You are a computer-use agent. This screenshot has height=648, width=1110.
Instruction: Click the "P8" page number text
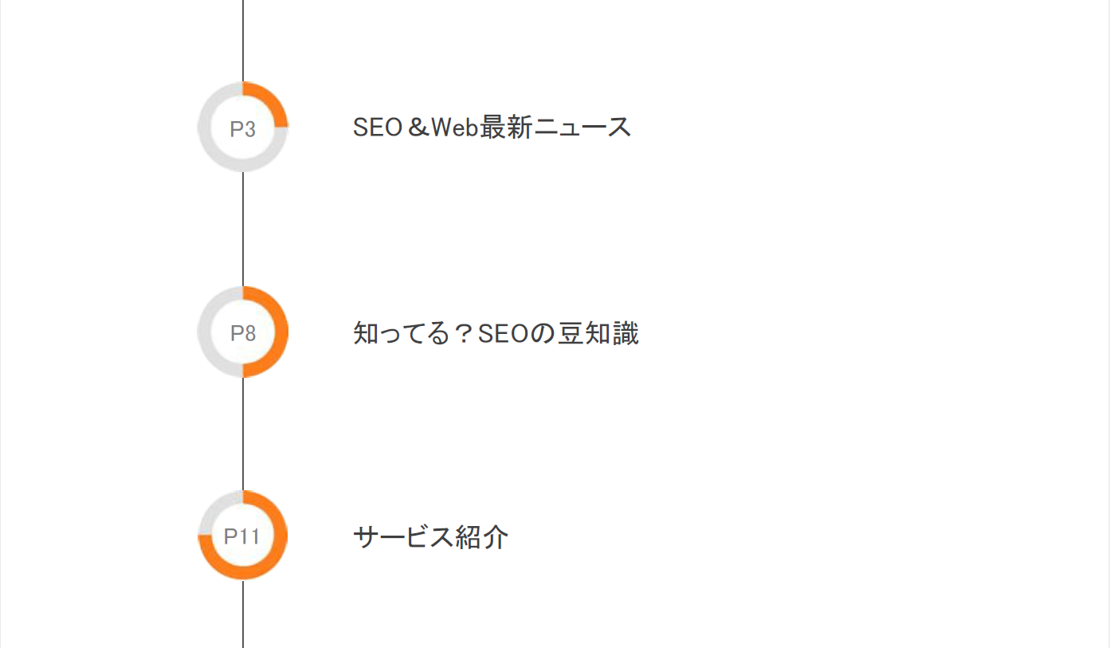click(x=243, y=333)
